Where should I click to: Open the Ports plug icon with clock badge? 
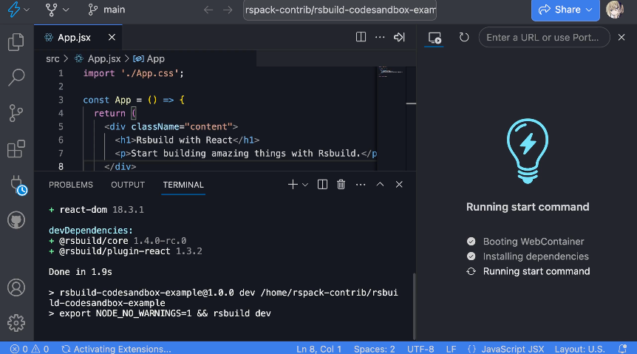pyautogui.click(x=17, y=185)
